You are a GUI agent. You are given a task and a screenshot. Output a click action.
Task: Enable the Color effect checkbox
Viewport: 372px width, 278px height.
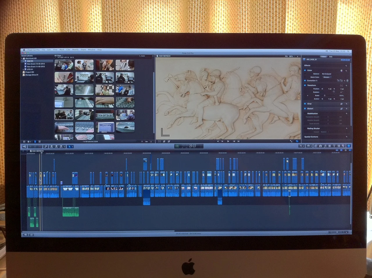pos(305,70)
